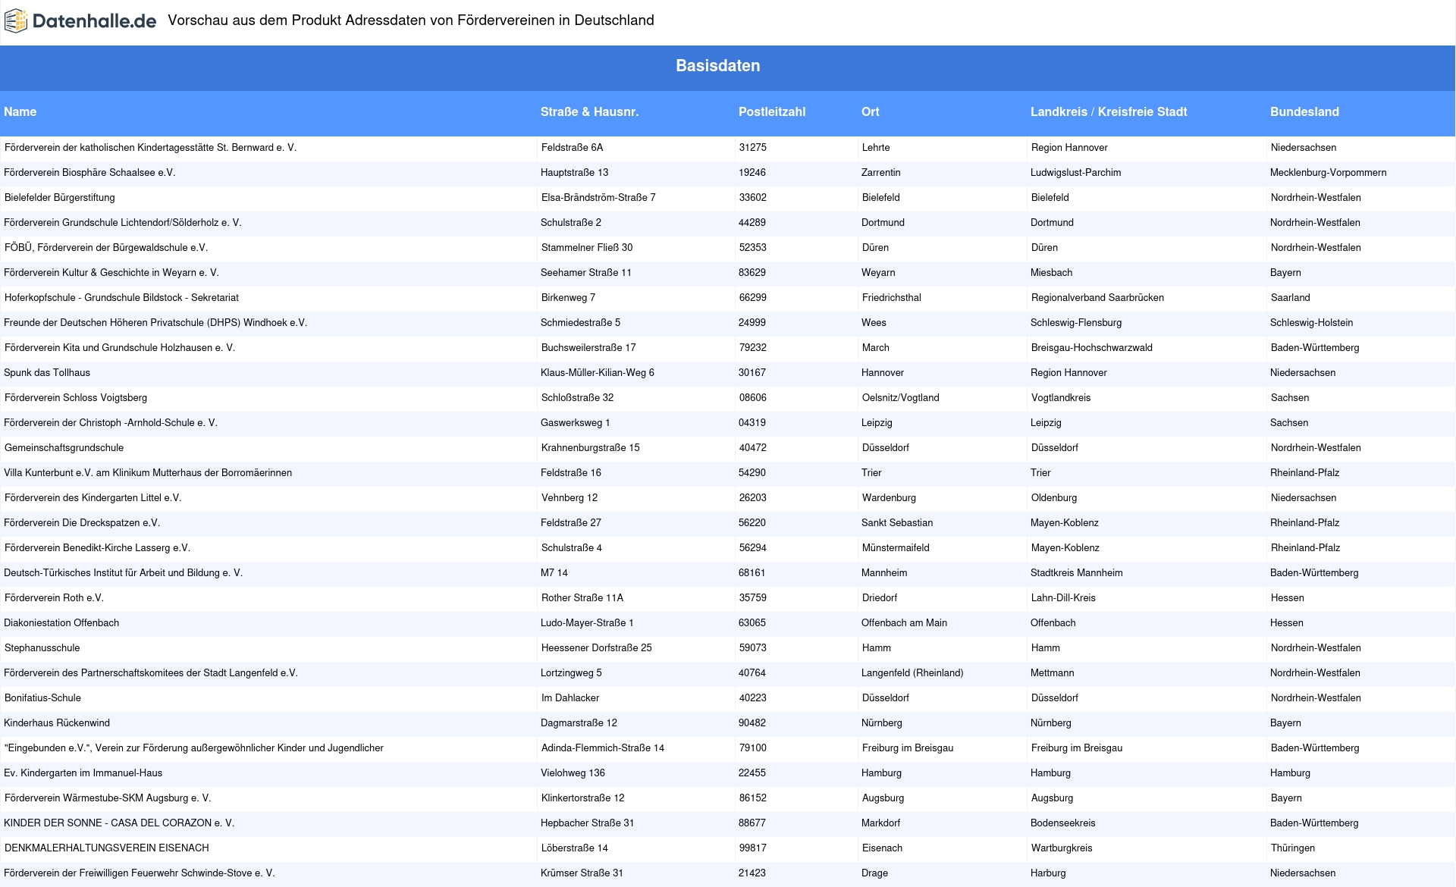Select Bonifatius-Schule name cell

pos(42,698)
